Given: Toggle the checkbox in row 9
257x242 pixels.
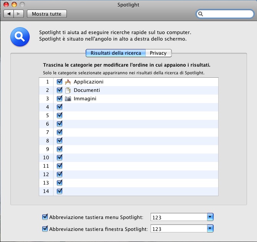Looking at the screenshot, I should [60, 149].
